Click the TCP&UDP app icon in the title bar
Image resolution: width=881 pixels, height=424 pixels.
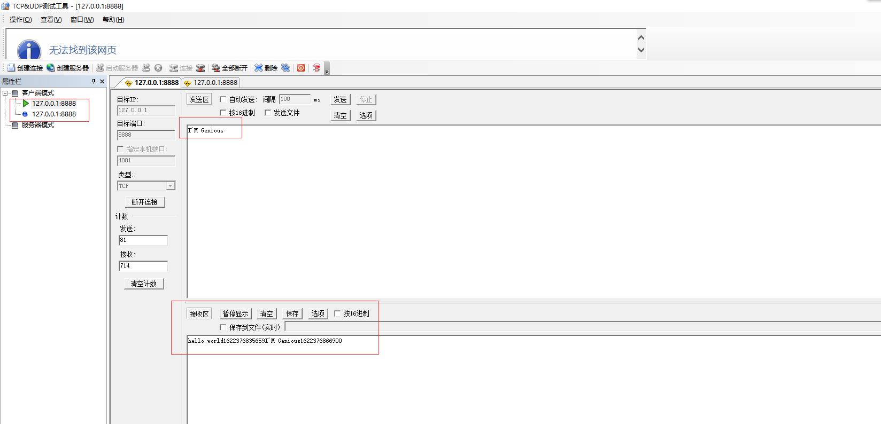[5, 6]
